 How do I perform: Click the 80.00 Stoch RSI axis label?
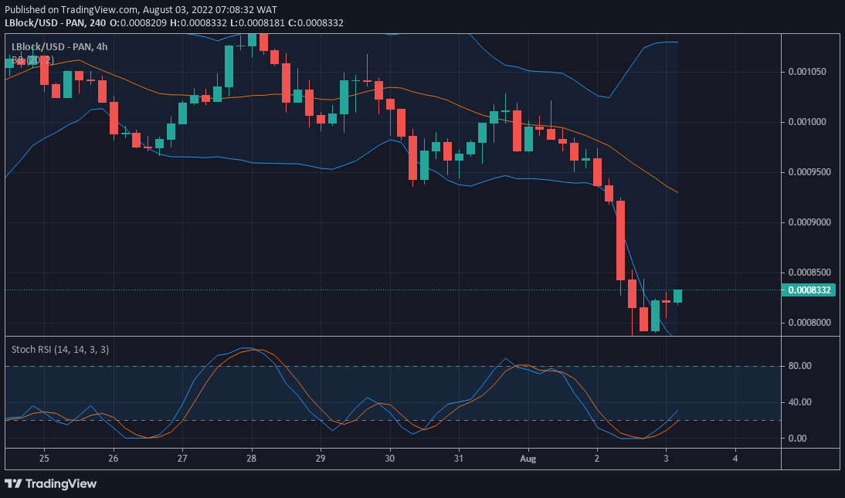(x=799, y=366)
